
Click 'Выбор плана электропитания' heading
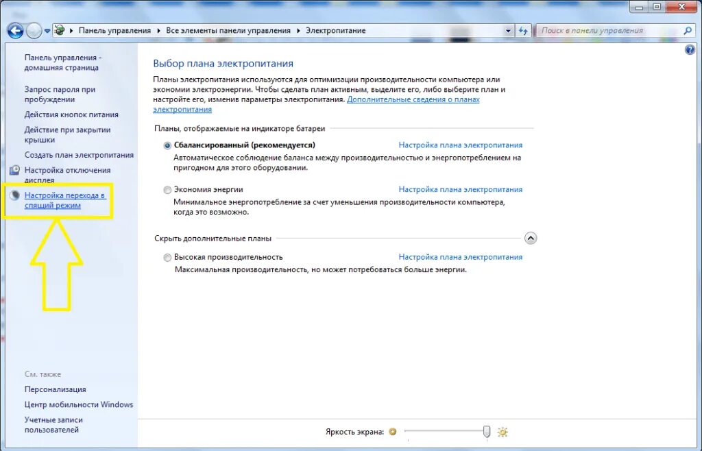click(223, 64)
